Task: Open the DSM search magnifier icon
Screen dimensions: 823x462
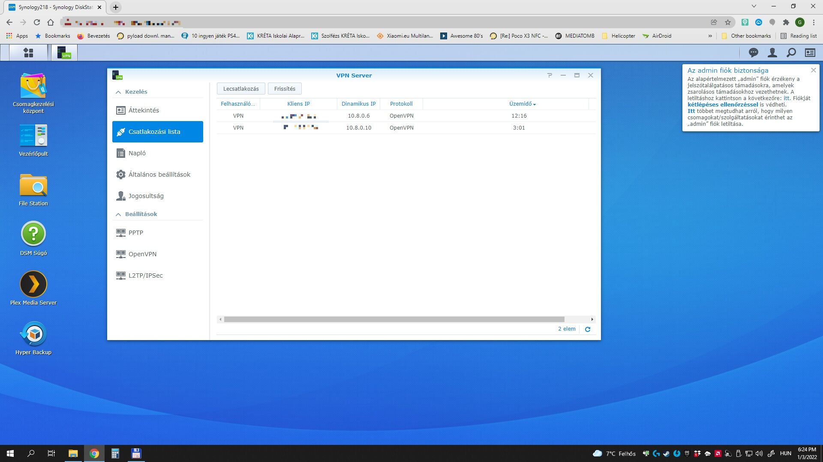Action: [x=791, y=53]
